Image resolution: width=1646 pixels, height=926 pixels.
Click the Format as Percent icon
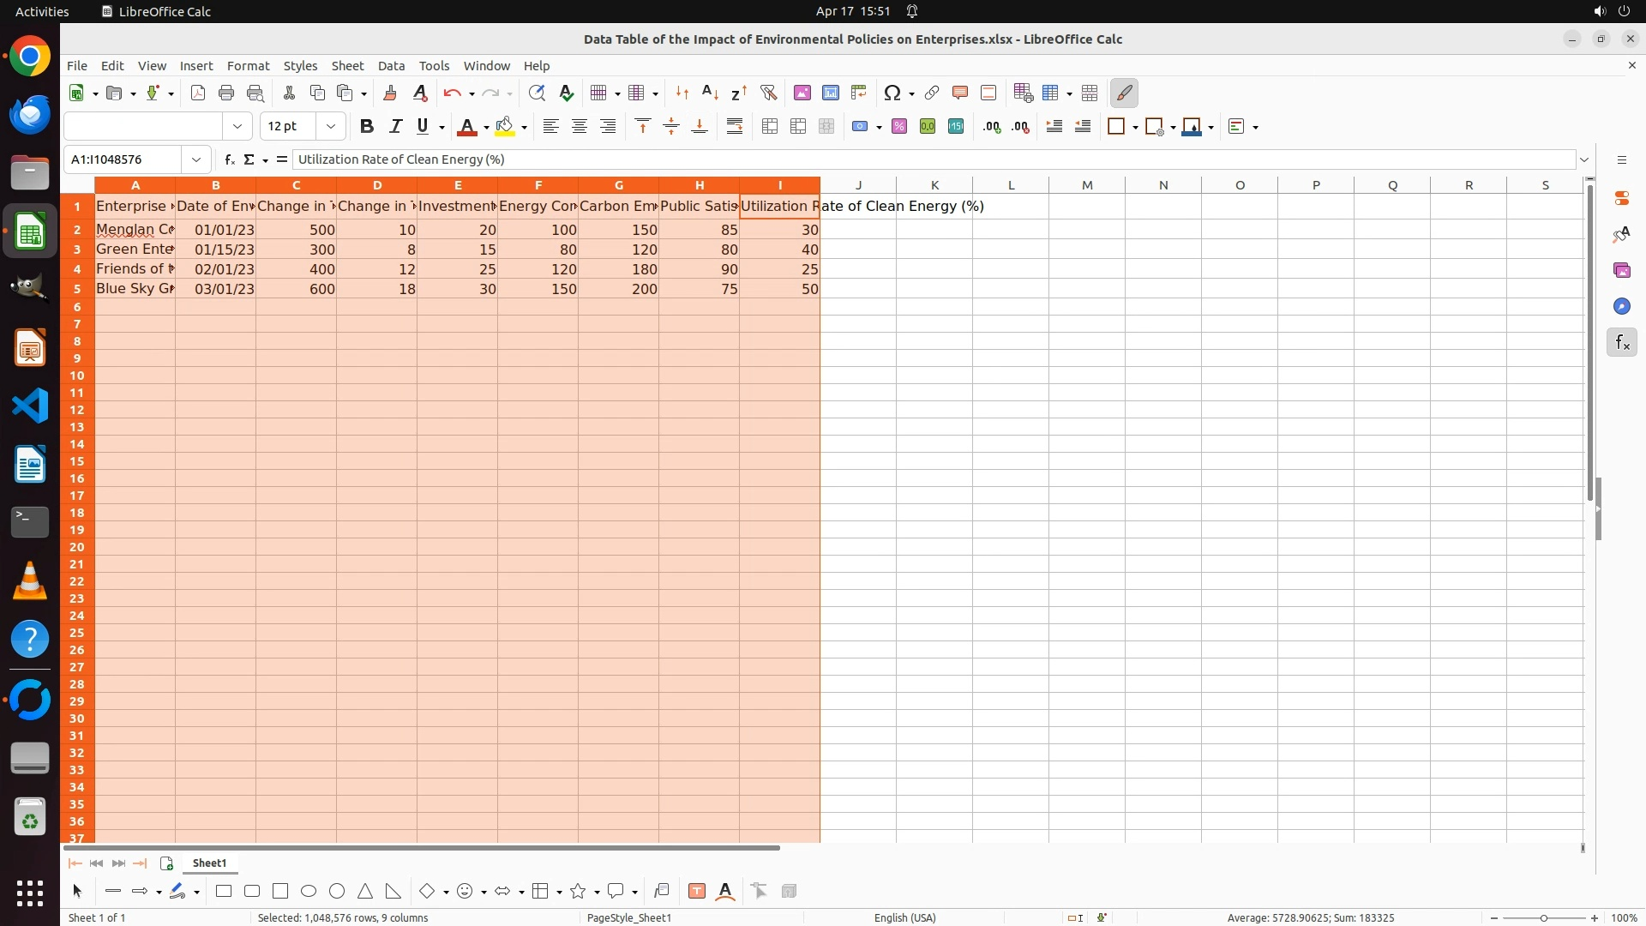click(898, 127)
